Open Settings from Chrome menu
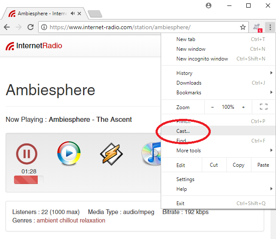The image size is (276, 239). (185, 179)
